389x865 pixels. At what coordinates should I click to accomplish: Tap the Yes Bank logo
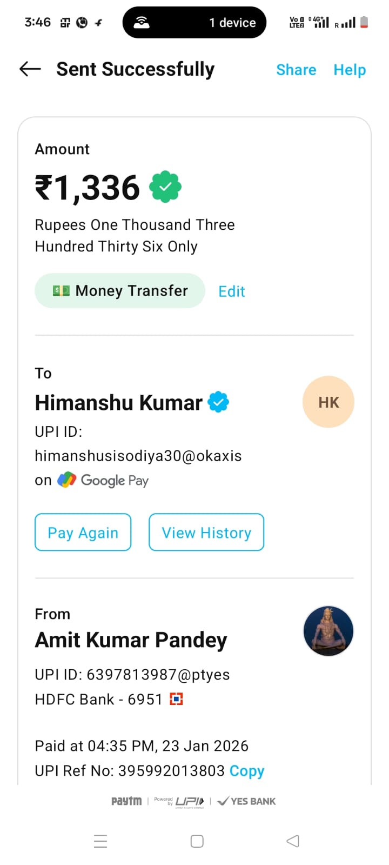coord(247,801)
